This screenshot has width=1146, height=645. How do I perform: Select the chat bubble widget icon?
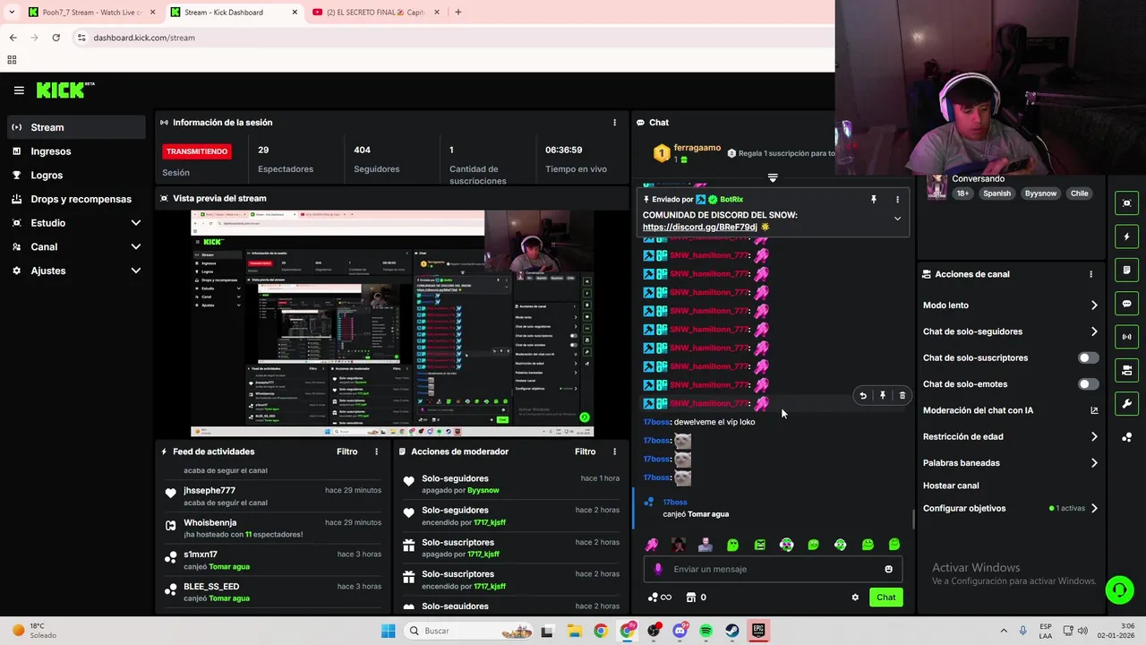1126,304
